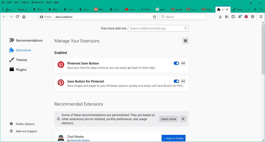
Task: Dismiss the personalized recommendations notice
Action: [183, 119]
